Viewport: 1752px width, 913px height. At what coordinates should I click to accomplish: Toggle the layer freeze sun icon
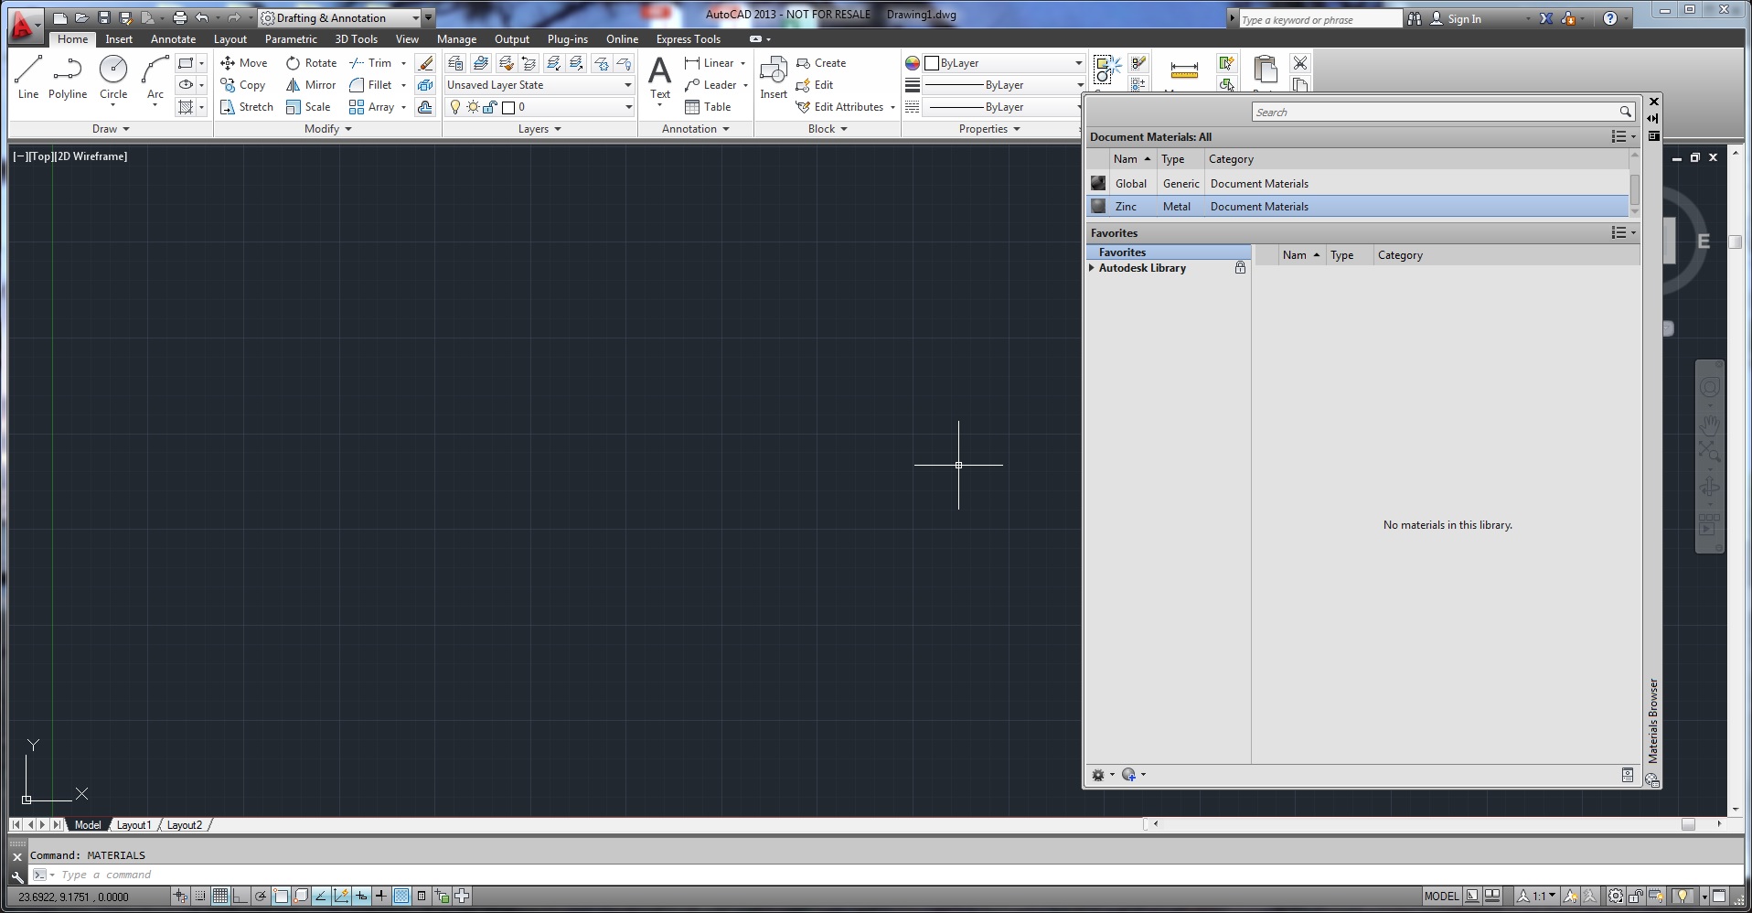coord(472,106)
